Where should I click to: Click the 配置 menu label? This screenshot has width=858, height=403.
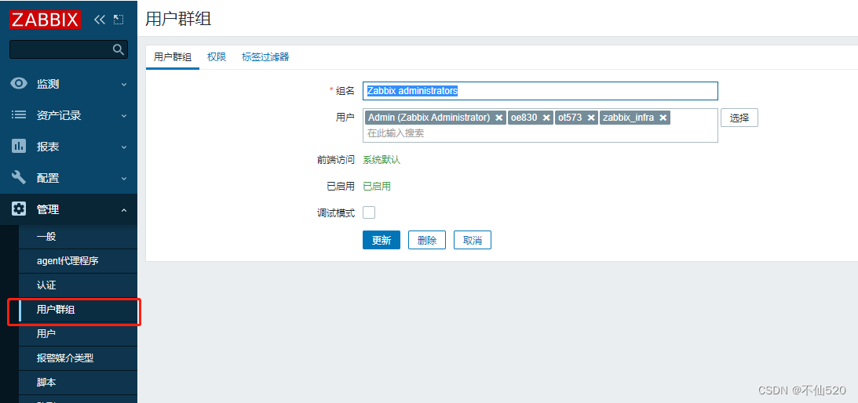[x=48, y=178]
